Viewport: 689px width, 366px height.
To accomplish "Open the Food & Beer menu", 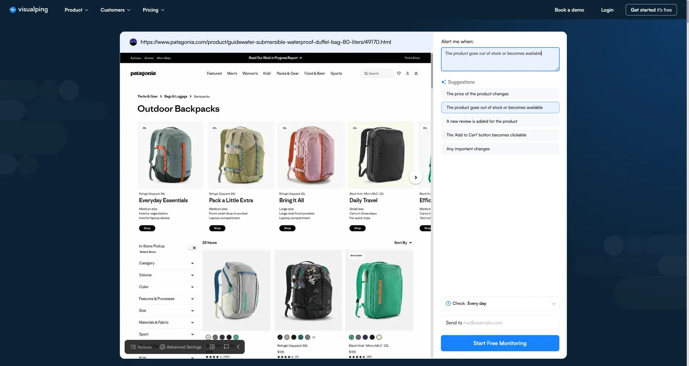I will click(x=315, y=74).
